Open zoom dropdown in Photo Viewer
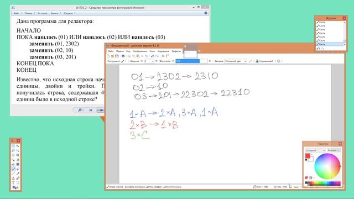Image resolution: width=354 pixels, height=199 pixels. (x=81, y=110)
